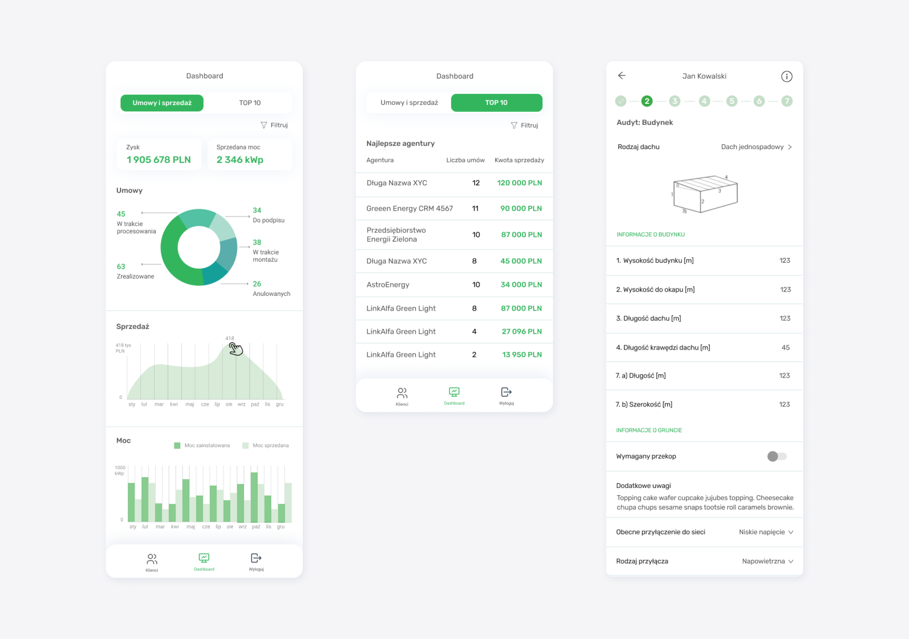Toggle the Wymagany przekop switch
Image resolution: width=909 pixels, height=639 pixels.
pyautogui.click(x=777, y=457)
